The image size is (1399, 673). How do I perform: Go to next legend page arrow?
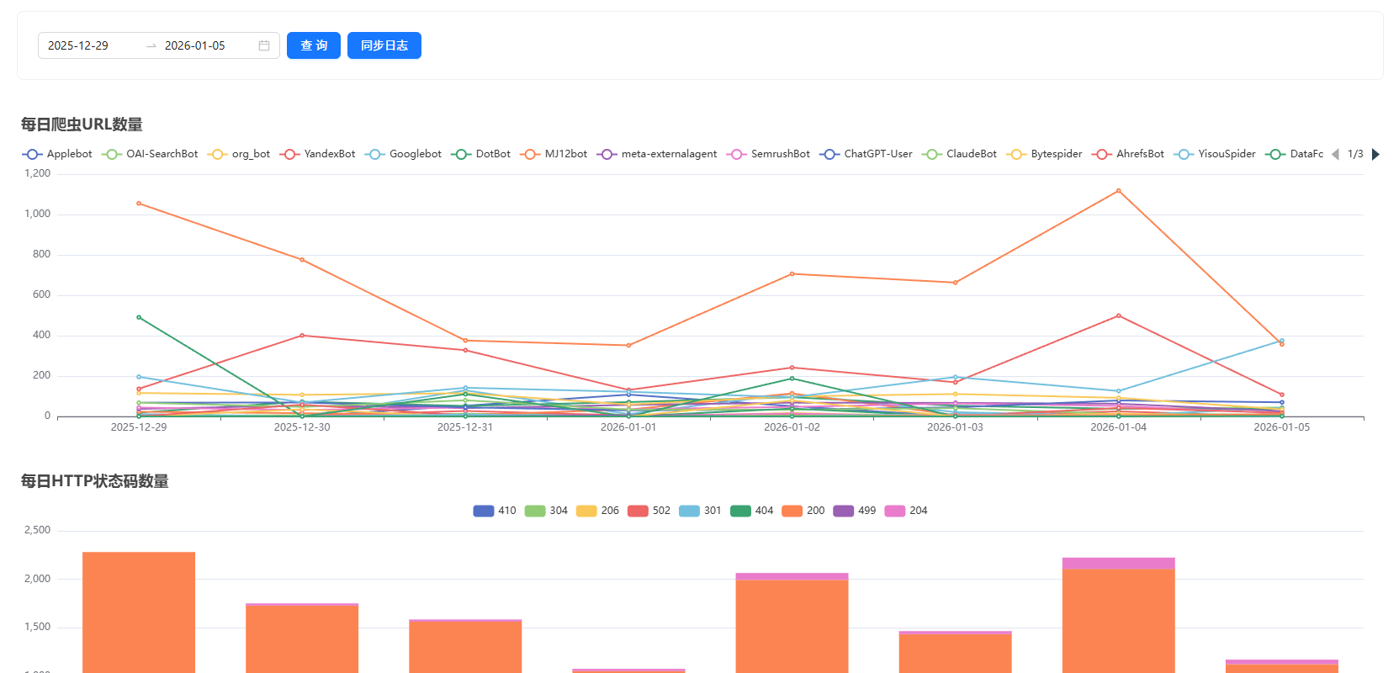tap(1375, 154)
